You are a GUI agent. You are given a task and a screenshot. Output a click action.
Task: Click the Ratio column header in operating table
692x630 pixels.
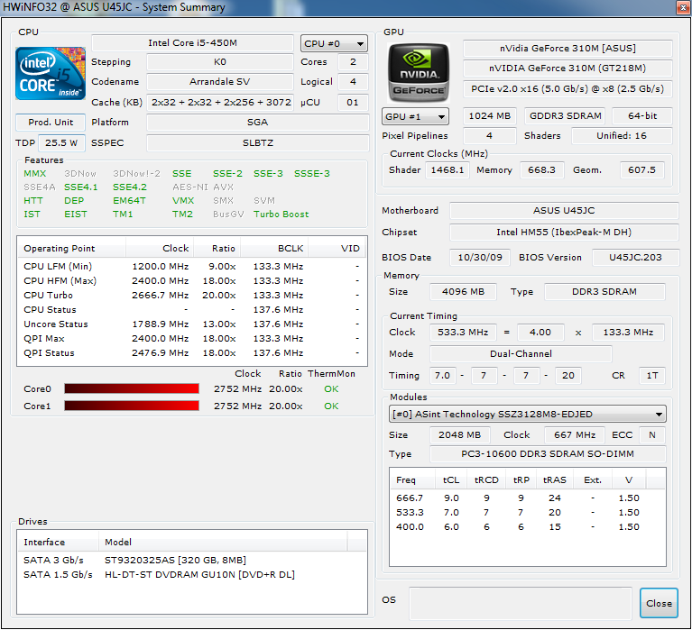tap(217, 248)
